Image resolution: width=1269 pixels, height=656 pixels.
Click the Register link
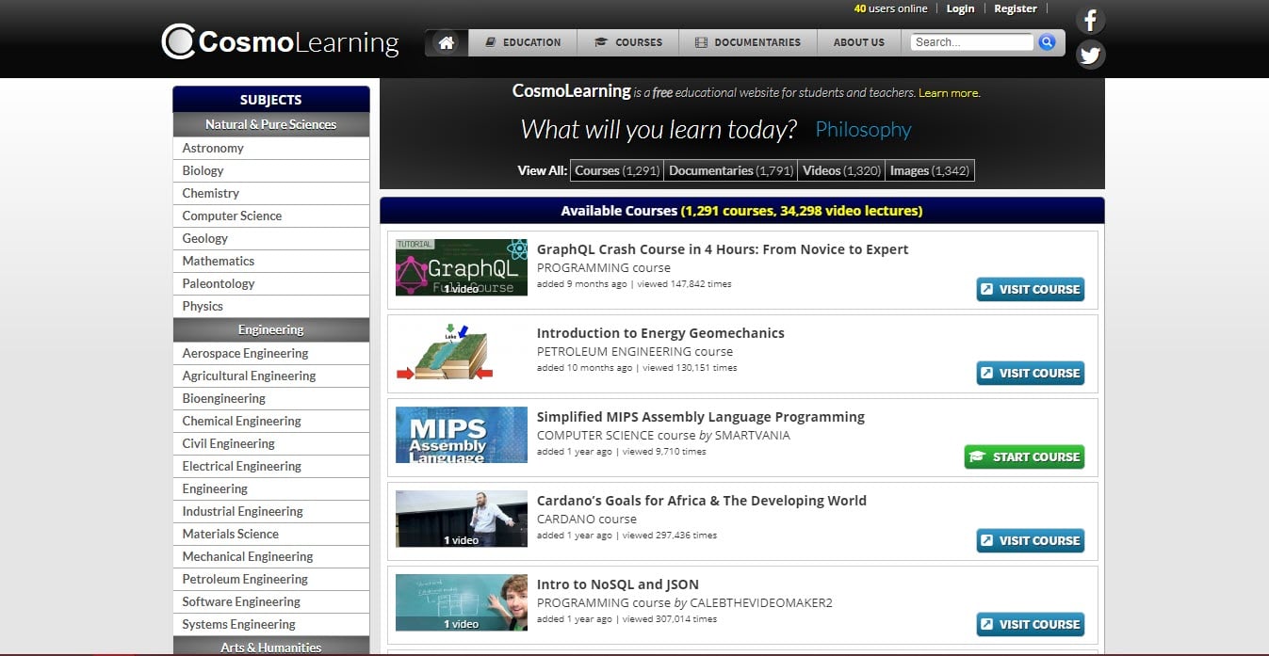(1016, 8)
